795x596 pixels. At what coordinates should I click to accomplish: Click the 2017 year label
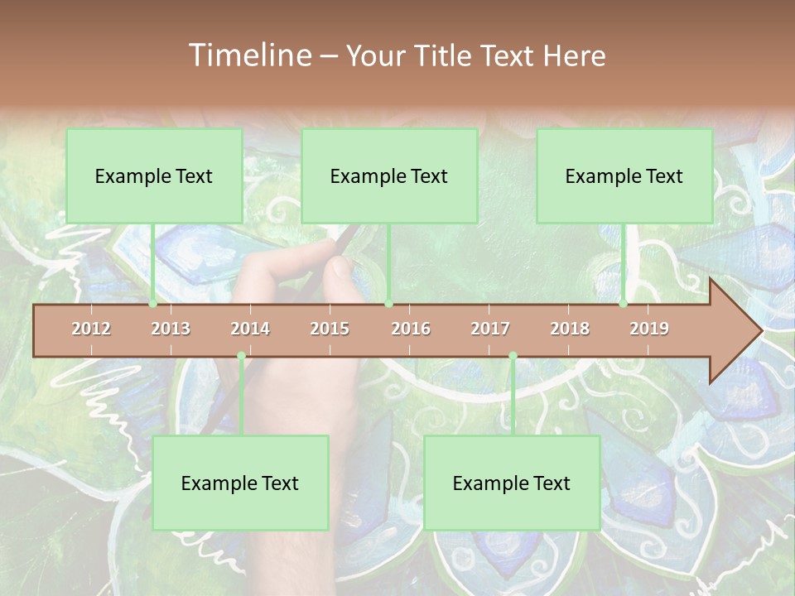[490, 329]
